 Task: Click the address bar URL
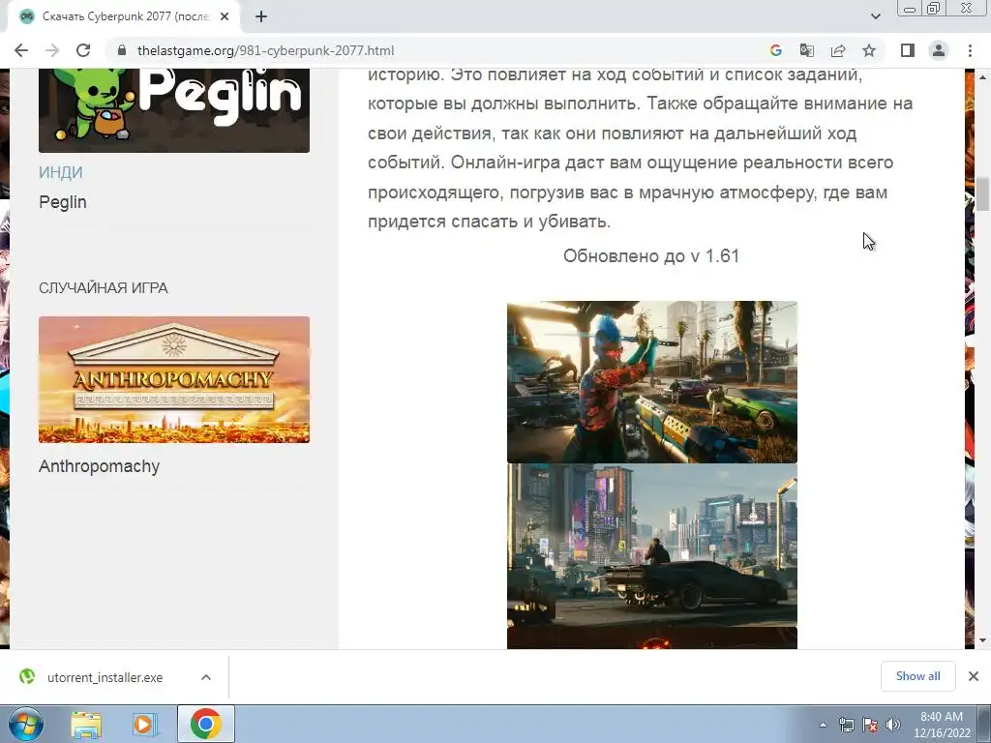pyautogui.click(x=265, y=50)
